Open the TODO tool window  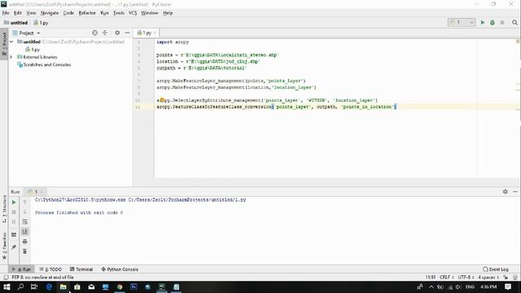50,269
